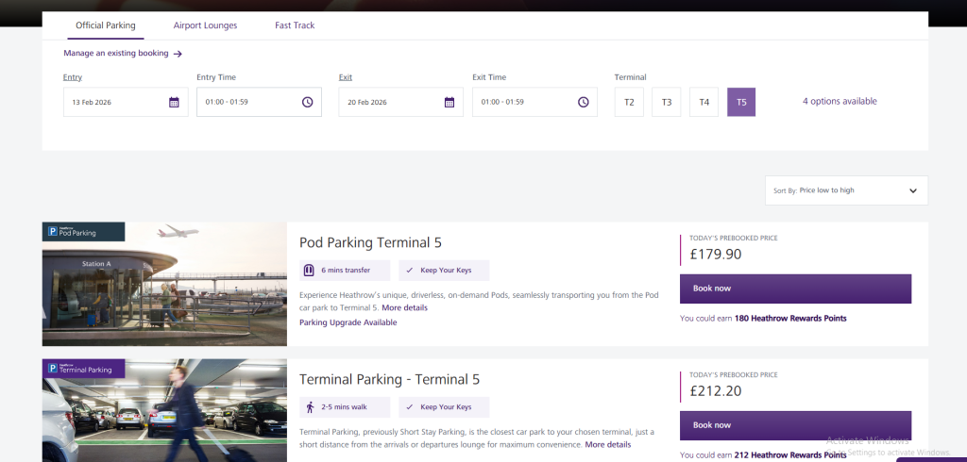Open the Entry Time 01:00 - 01:59 selector
The height and width of the screenshot is (462, 967).
[259, 102]
